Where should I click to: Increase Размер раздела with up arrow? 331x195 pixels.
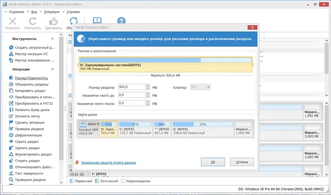pyautogui.click(x=148, y=86)
